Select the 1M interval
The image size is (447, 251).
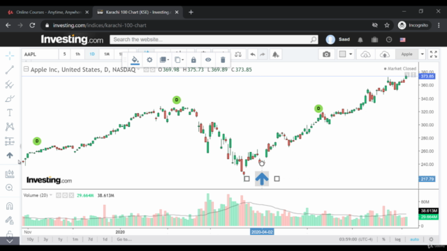point(107,54)
